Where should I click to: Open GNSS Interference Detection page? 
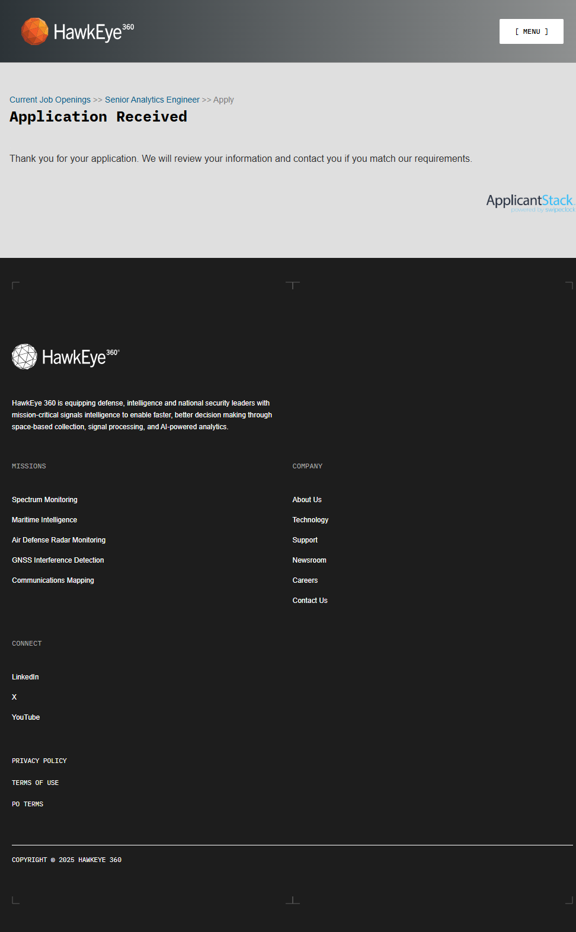click(x=58, y=560)
